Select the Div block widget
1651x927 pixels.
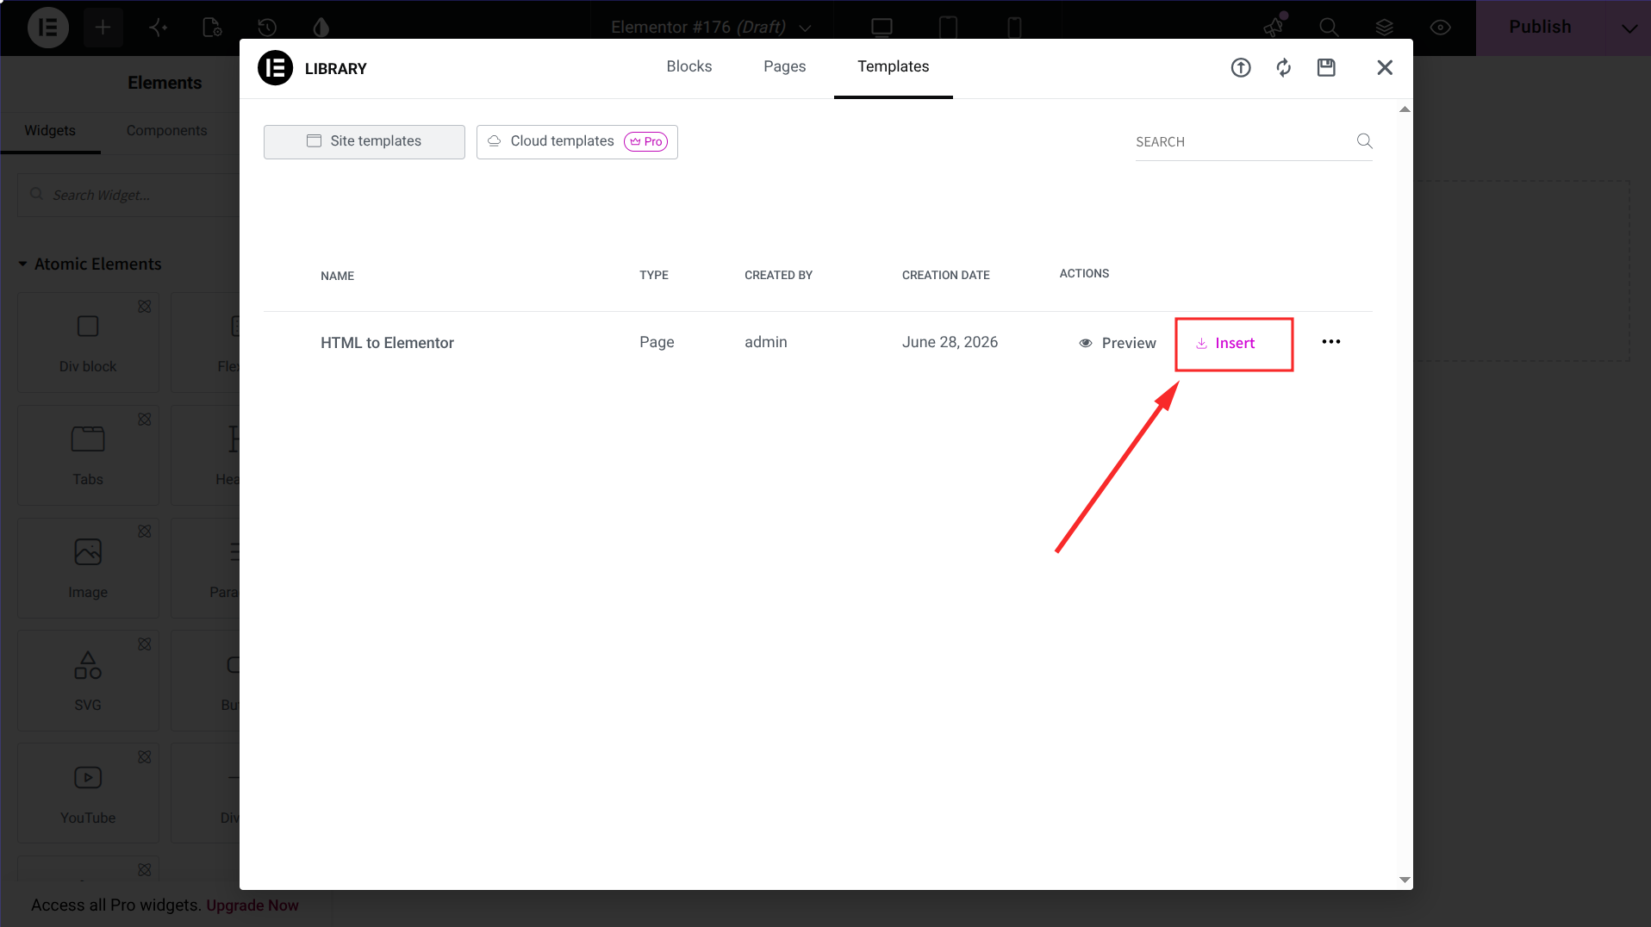[x=88, y=343]
